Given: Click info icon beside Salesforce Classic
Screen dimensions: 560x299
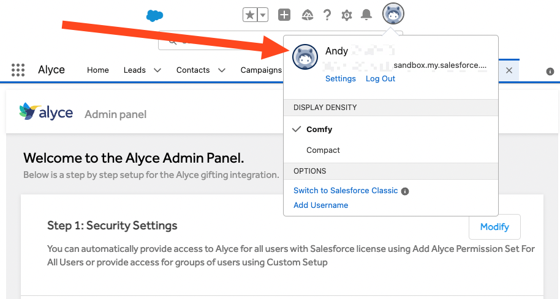Looking at the screenshot, I should click(404, 191).
